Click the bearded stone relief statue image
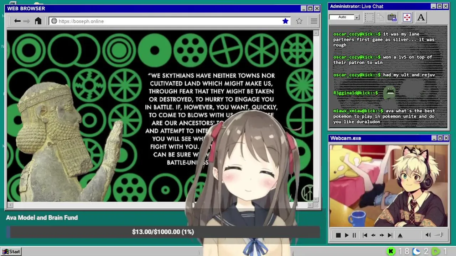This screenshot has height=256, width=456. [67, 142]
